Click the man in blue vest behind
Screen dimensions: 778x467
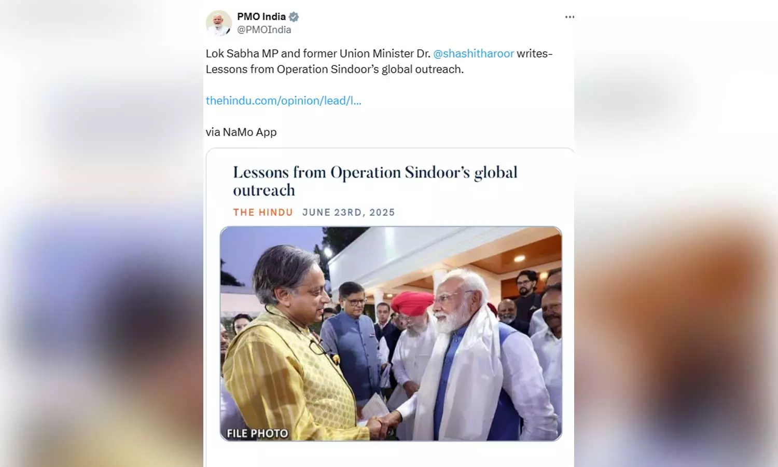coord(352,342)
